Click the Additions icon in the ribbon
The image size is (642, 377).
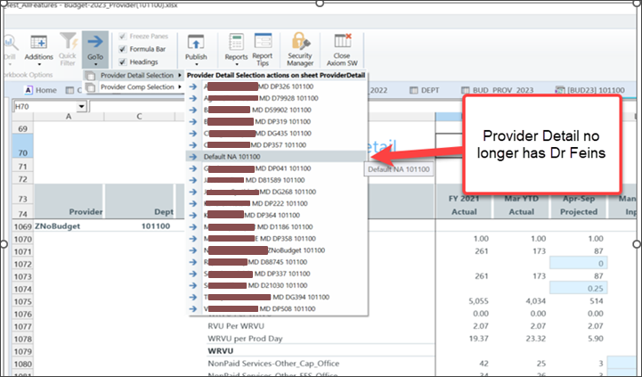pos(39,46)
